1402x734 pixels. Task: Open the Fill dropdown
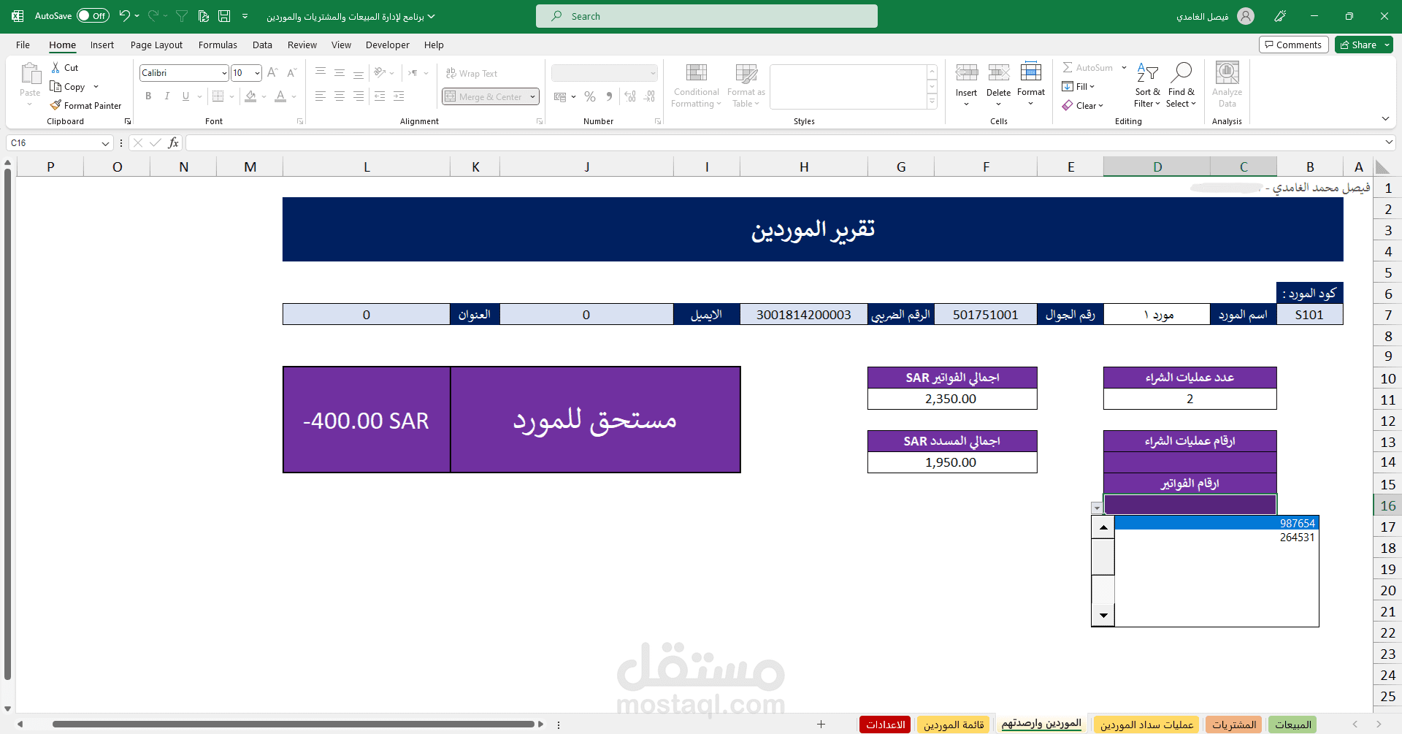[x=1079, y=86]
